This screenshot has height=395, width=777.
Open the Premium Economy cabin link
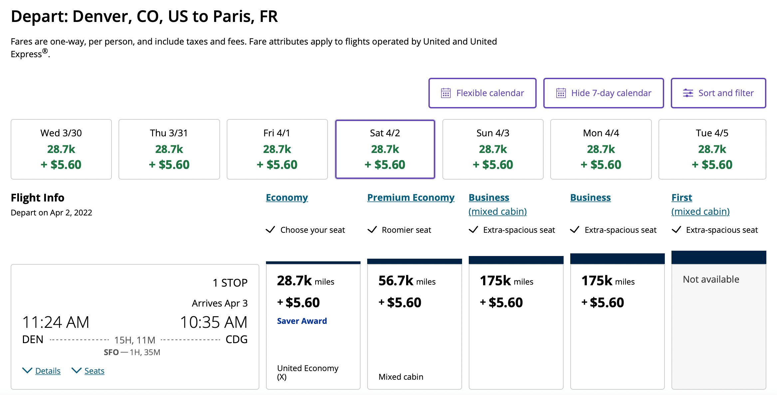411,197
